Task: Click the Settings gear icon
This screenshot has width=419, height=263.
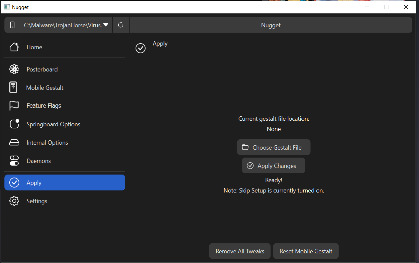Action: coord(14,201)
